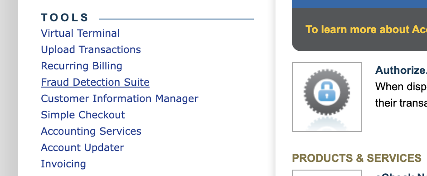
Task: Click the 'When disp' description line
Action: (x=401, y=87)
